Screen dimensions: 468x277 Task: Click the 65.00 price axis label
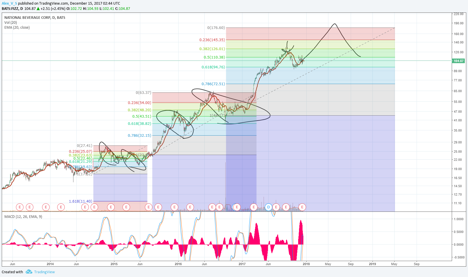458,91
